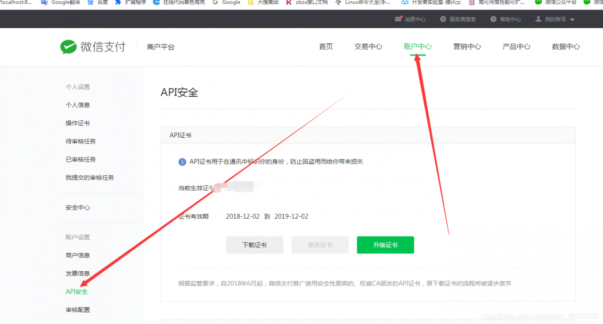The image size is (603, 324).
Task: Open the 产品中心 tab
Action: pyautogui.click(x=516, y=47)
